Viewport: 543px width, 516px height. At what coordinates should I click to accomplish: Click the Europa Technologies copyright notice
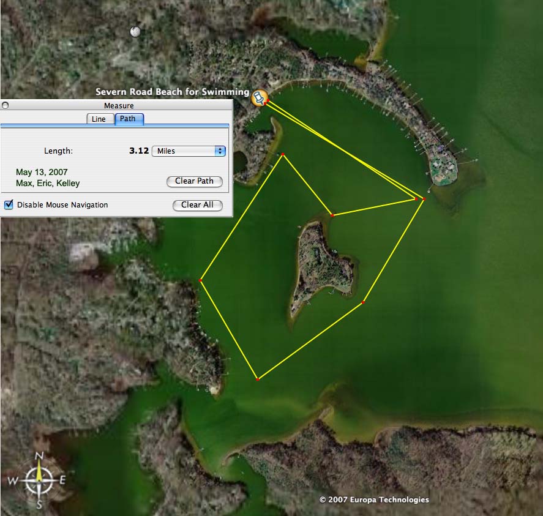(x=374, y=499)
